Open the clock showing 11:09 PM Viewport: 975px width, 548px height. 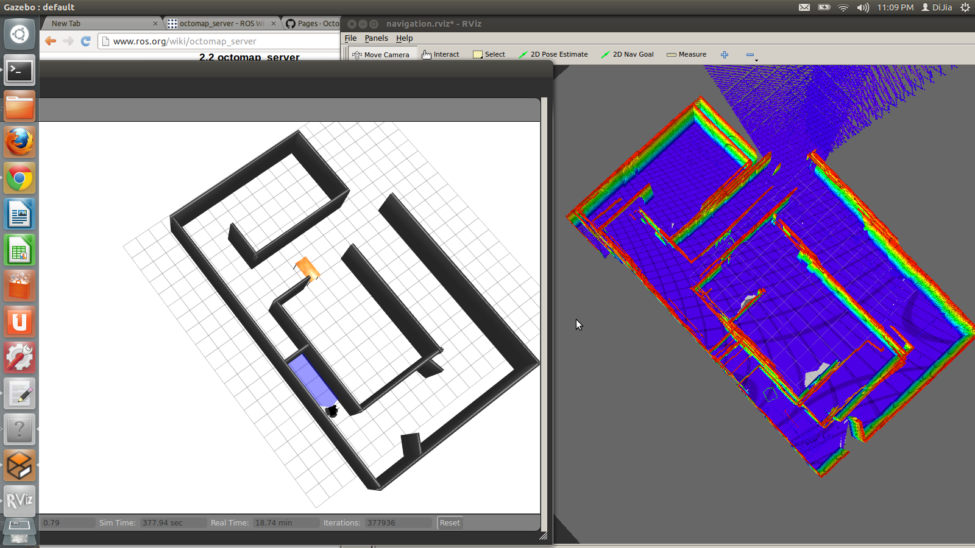895,7
